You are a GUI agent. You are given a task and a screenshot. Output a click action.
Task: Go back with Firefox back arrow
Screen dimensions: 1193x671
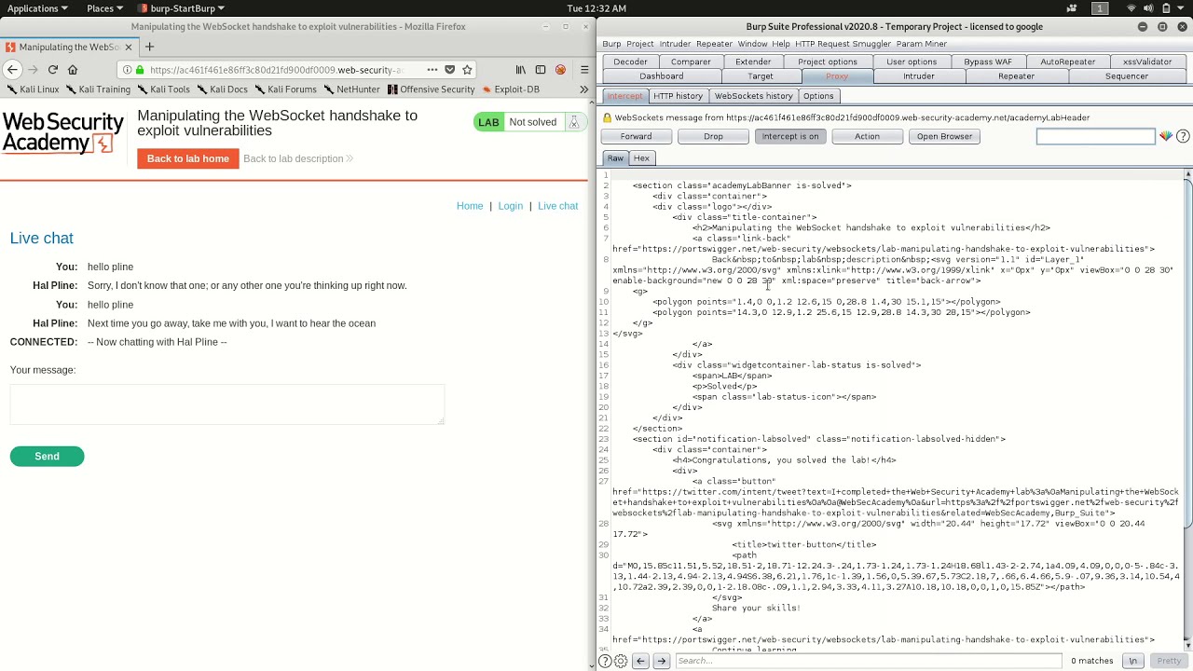click(x=12, y=69)
